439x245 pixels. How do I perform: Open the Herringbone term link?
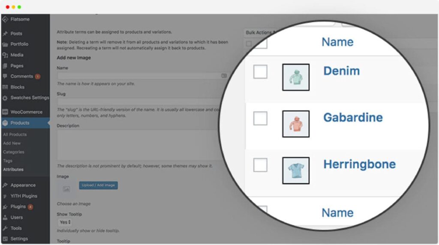360,164
